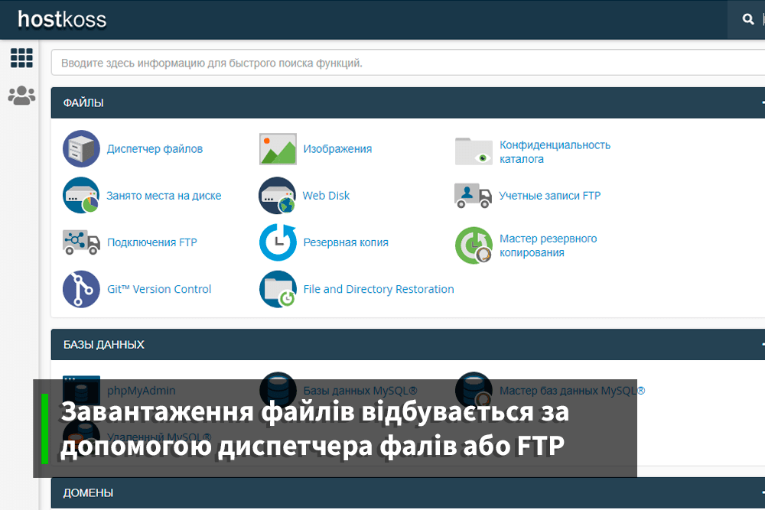Open the Git™ Version Control link
Image resolution: width=765 pixels, height=510 pixels.
pos(159,289)
